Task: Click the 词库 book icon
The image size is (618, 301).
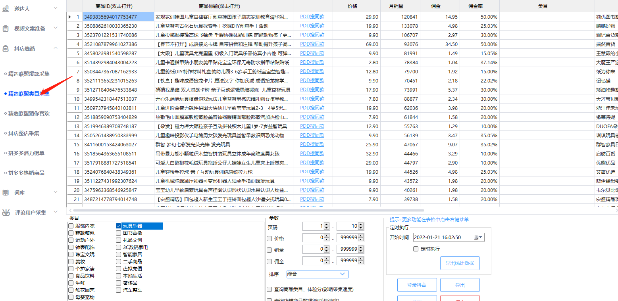Action: (6, 193)
